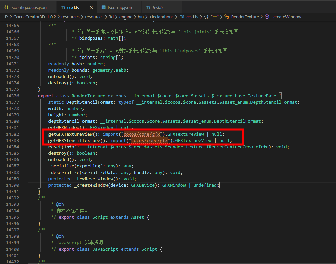
Task: Click IRenderTextureCreateInfo on line 14384
Action: click(x=237, y=147)
